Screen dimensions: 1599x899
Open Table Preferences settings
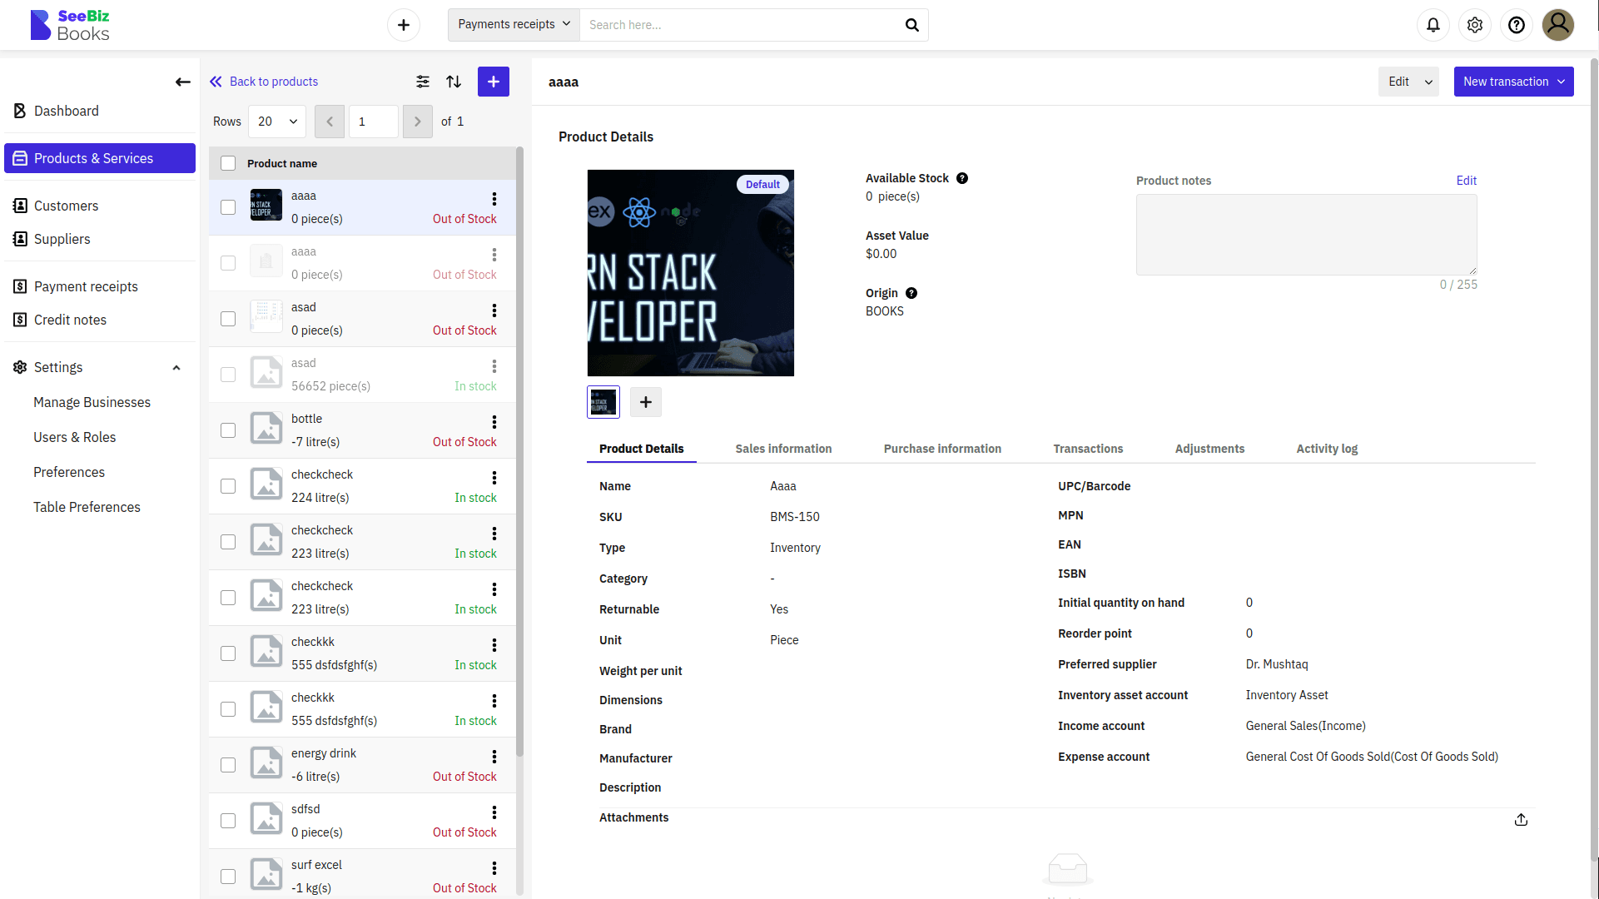pyautogui.click(x=87, y=507)
